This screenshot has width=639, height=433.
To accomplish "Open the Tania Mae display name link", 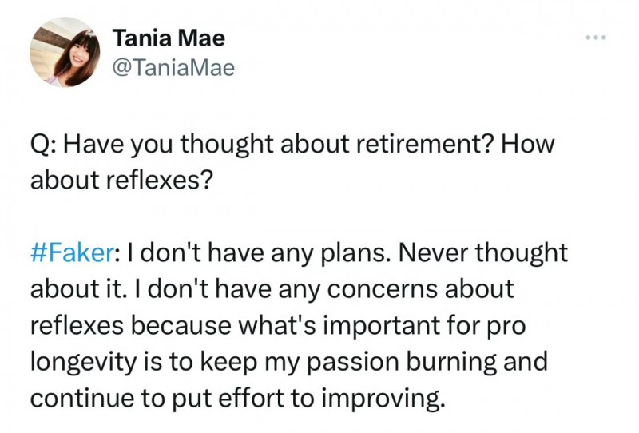I will tap(169, 38).
